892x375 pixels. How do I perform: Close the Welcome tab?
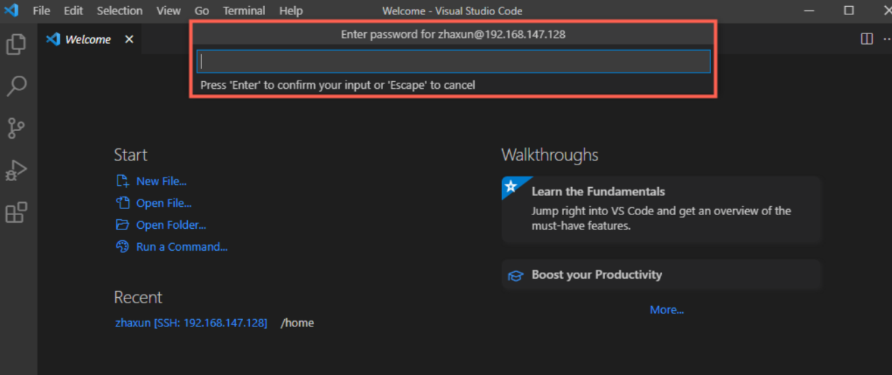tap(129, 40)
